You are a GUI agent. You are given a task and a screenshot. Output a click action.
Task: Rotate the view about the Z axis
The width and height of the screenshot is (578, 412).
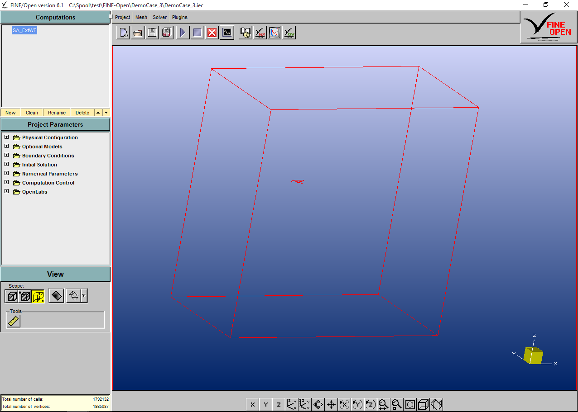click(371, 404)
